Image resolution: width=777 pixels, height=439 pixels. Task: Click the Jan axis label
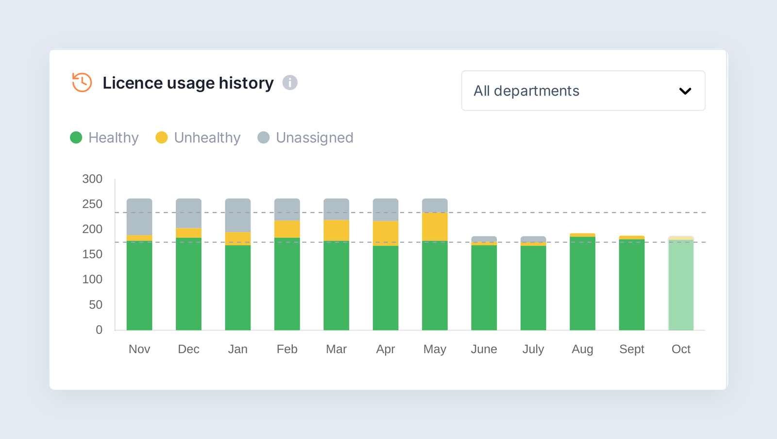[x=238, y=349]
